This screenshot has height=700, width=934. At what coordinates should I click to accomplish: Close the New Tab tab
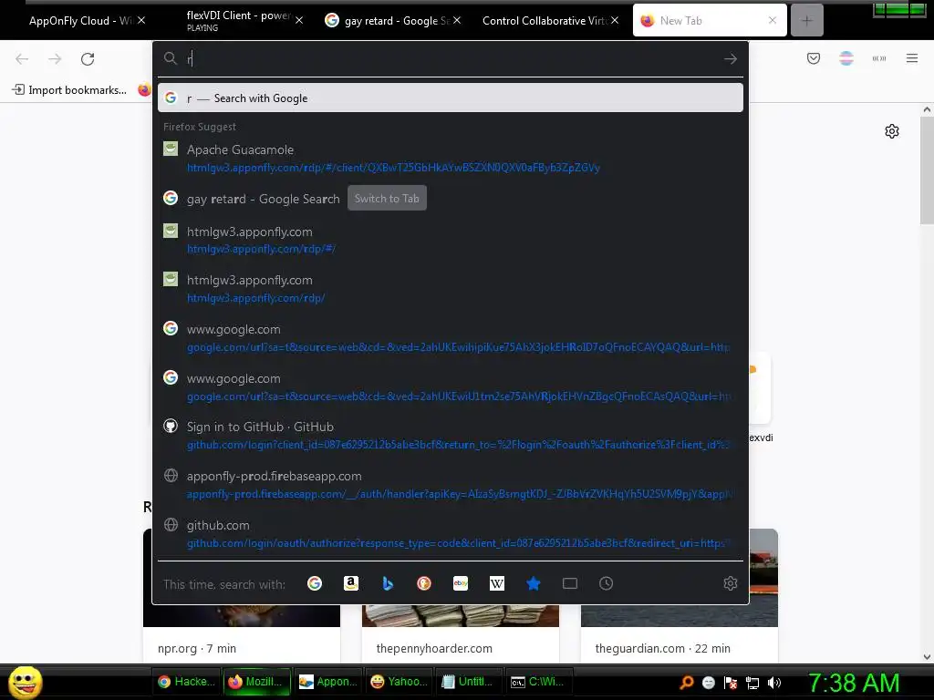[772, 20]
